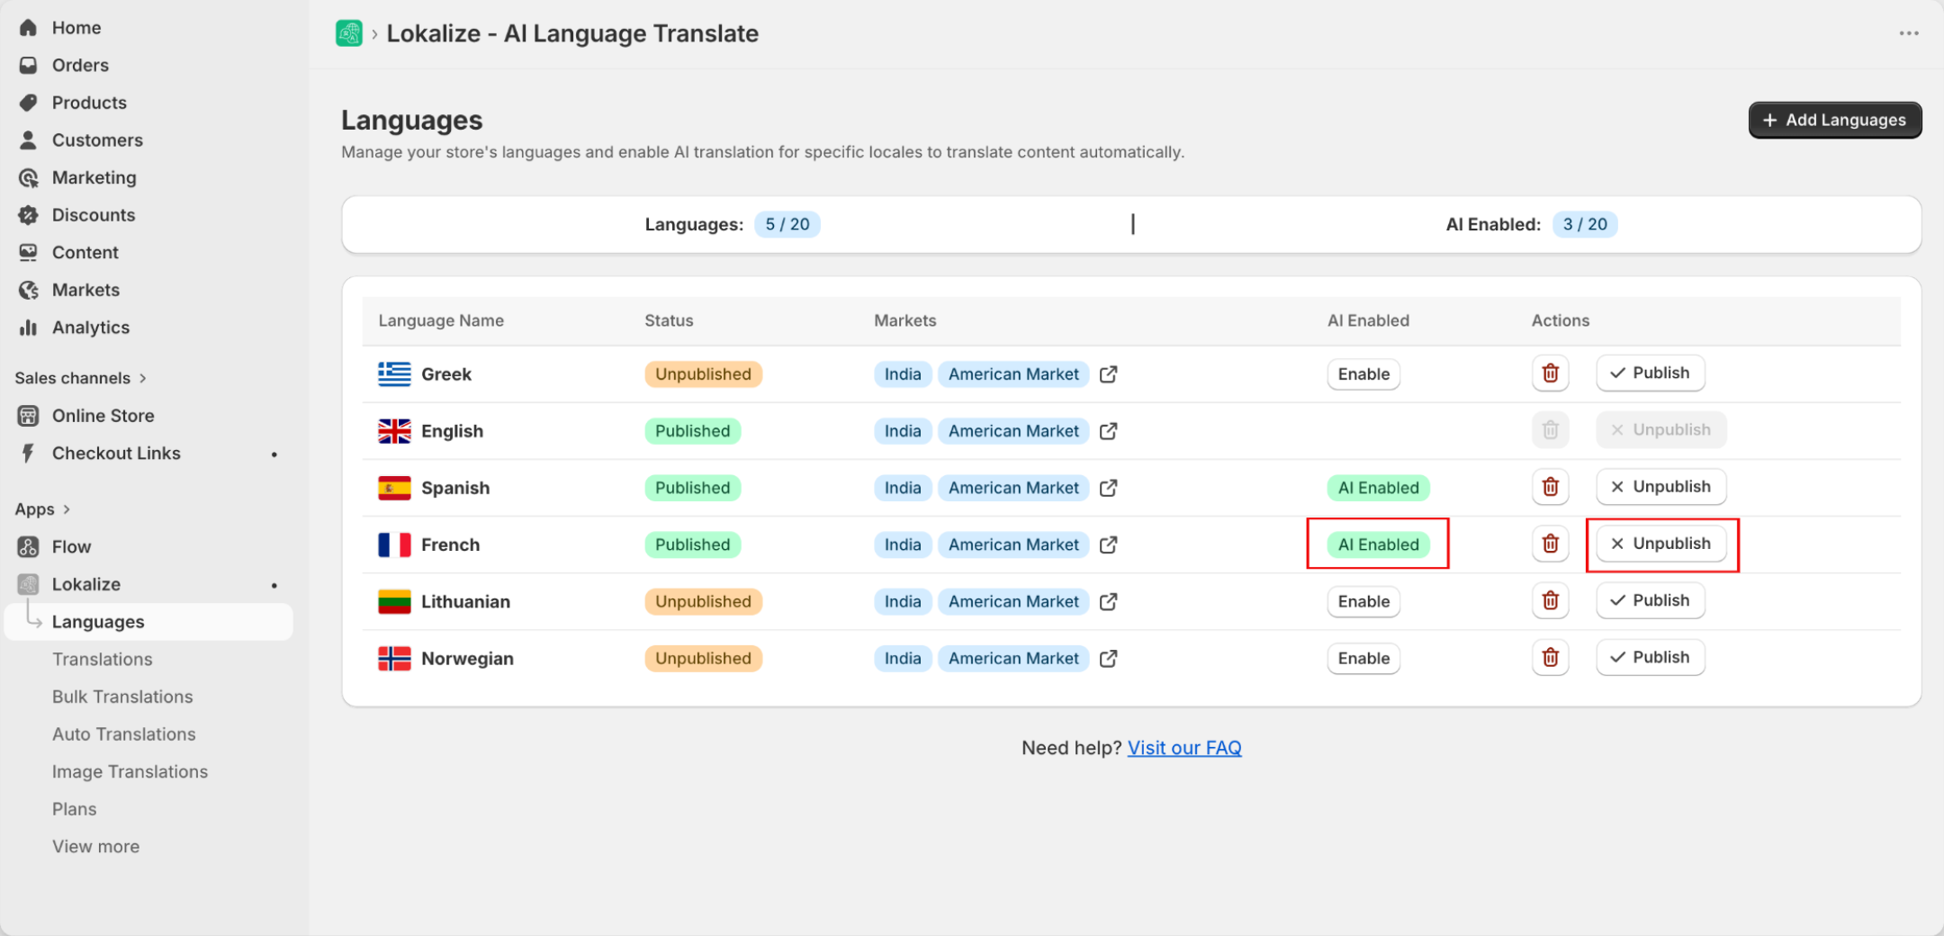
Task: Click the Unpublished status badge for Greek
Action: click(703, 374)
